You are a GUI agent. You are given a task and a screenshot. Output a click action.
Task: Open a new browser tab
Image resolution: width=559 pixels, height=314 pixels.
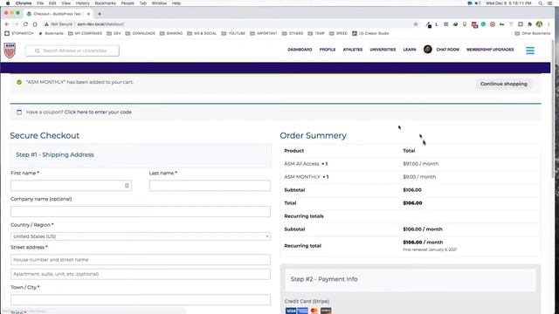point(100,14)
